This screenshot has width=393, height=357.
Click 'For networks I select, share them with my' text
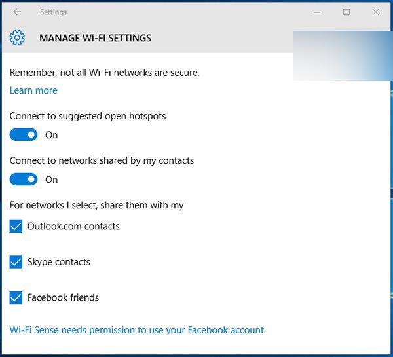(96, 205)
